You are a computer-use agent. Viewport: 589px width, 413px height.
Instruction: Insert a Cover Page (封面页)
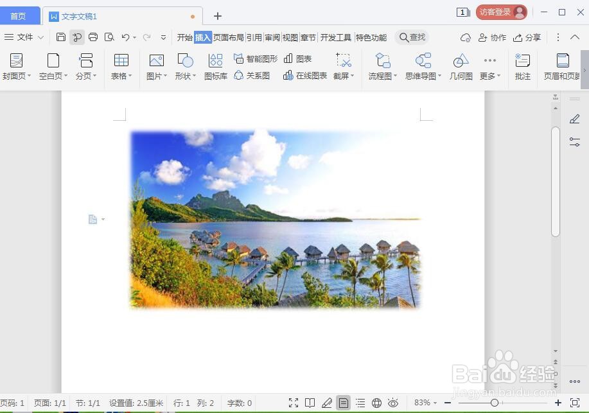pos(16,67)
